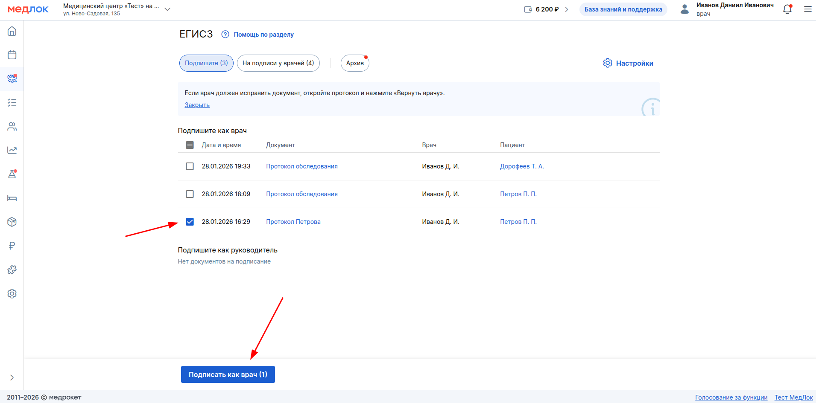Viewport: 816px width, 403px height.
Task: Open the puzzle-piece integrations icon
Action: pos(12,270)
